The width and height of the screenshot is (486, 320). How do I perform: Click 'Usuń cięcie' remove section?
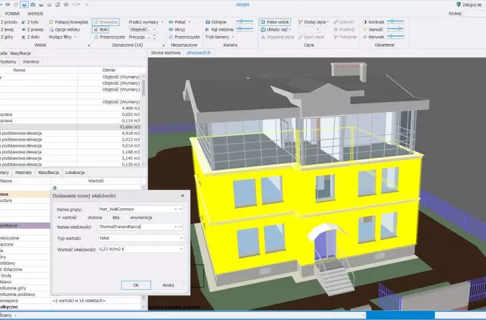311,37
